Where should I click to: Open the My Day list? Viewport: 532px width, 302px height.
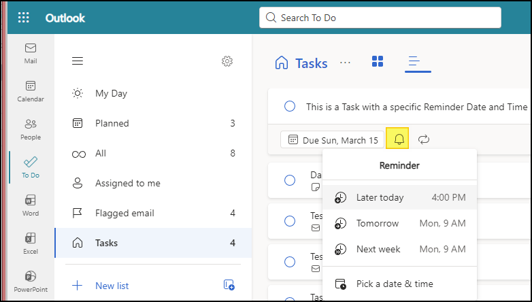coord(153,93)
